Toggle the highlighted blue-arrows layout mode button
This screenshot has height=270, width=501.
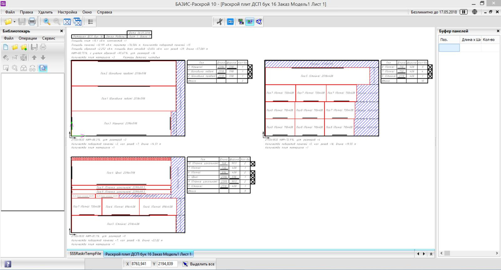coord(250,22)
